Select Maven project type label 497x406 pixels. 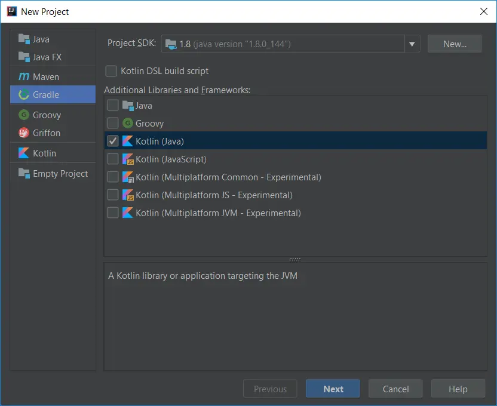point(46,76)
